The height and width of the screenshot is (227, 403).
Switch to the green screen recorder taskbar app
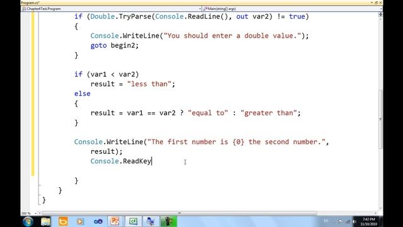coord(169,221)
